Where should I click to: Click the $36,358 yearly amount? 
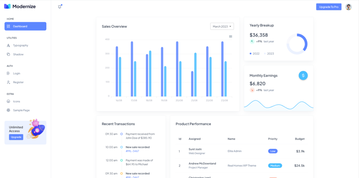point(259,35)
